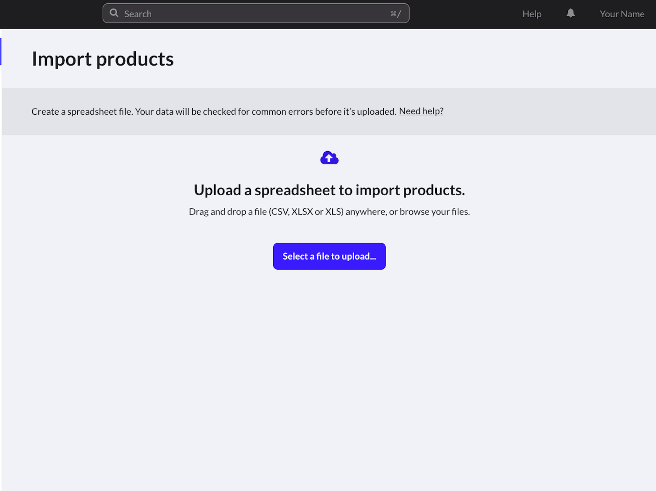
Task: Click the Upload a spreadsheet heading text
Action: [329, 190]
